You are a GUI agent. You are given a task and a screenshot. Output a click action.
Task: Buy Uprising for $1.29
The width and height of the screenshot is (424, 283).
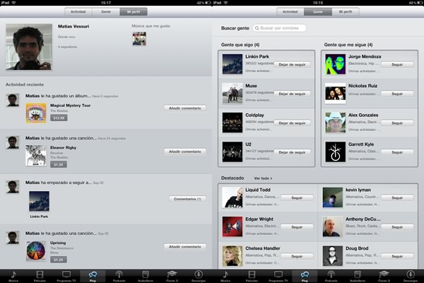(59, 260)
